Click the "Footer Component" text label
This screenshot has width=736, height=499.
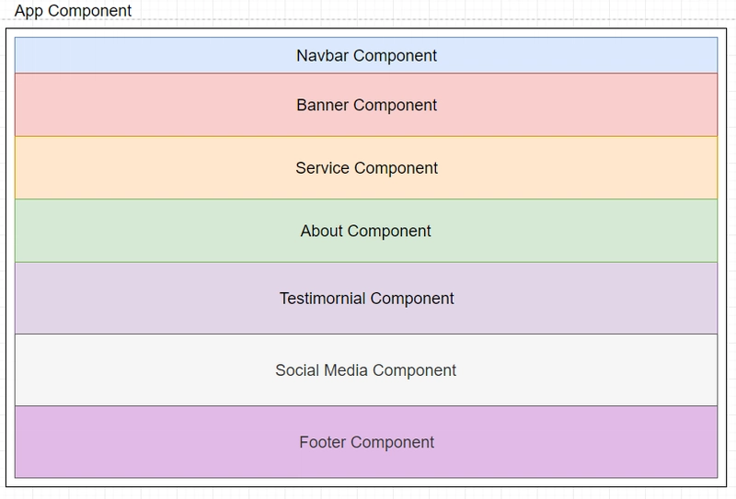click(x=366, y=442)
